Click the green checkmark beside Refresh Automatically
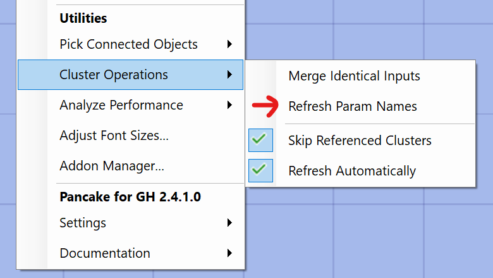493x278 pixels. [260, 170]
